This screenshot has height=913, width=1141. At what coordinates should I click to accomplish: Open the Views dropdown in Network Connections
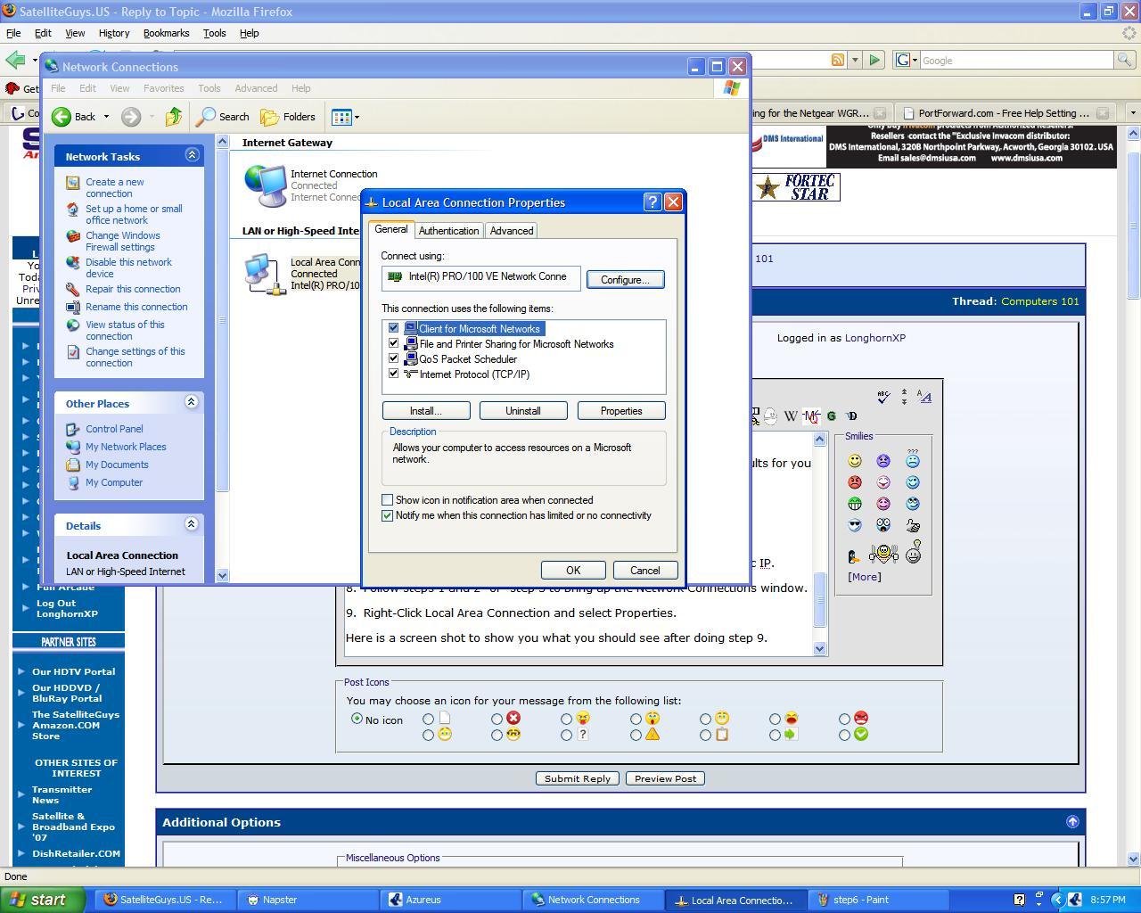pyautogui.click(x=345, y=117)
